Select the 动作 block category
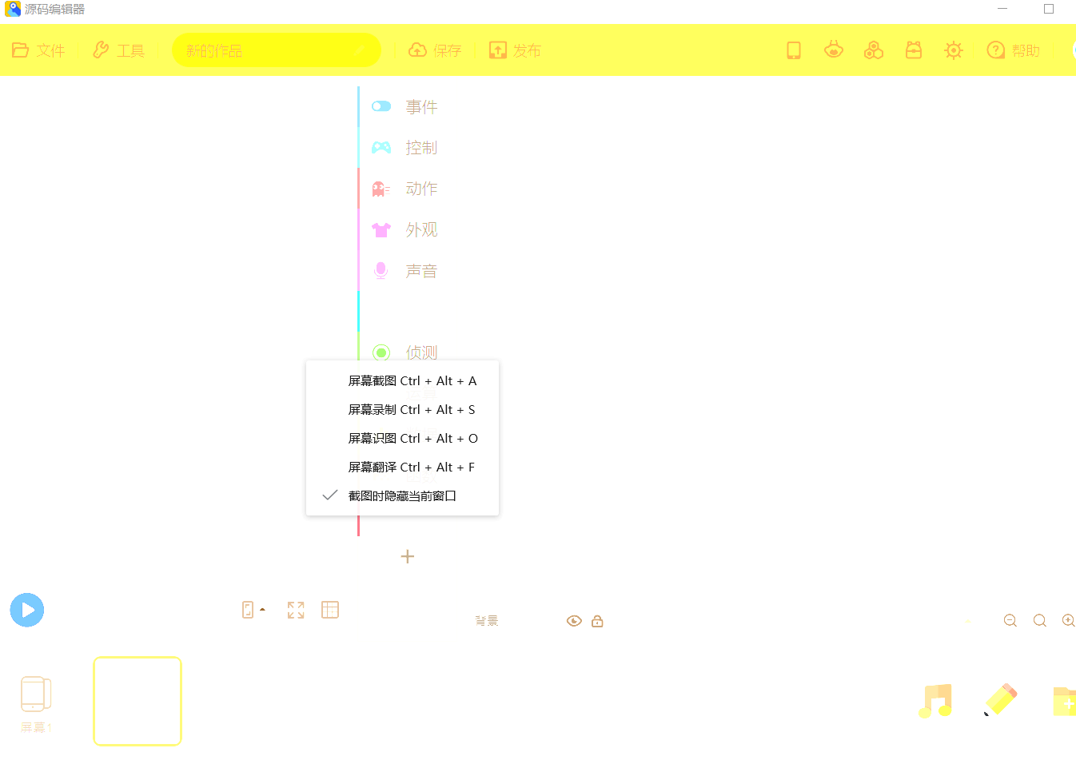This screenshot has width=1076, height=760. [x=404, y=189]
